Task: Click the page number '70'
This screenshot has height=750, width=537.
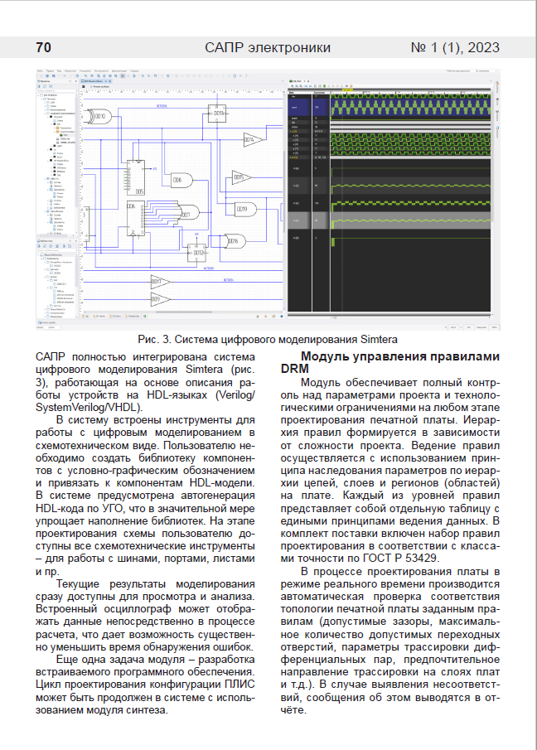Action: (x=44, y=47)
